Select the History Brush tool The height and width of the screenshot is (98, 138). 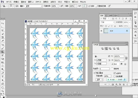(3, 55)
